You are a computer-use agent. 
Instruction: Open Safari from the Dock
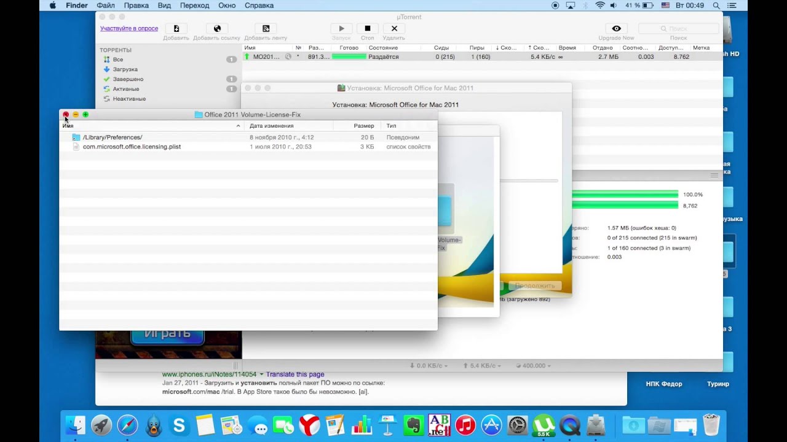pos(128,425)
